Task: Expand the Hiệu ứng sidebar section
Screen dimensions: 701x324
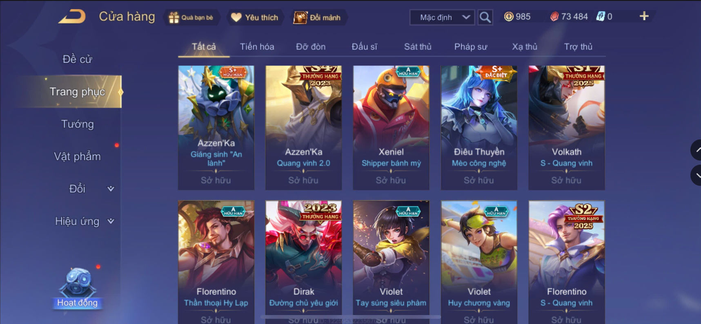Action: click(85, 221)
